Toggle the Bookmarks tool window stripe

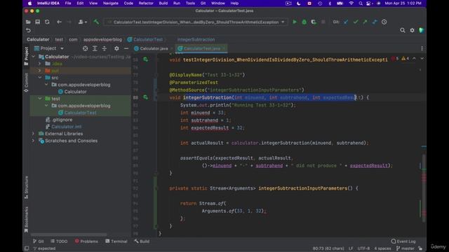click(x=27, y=219)
